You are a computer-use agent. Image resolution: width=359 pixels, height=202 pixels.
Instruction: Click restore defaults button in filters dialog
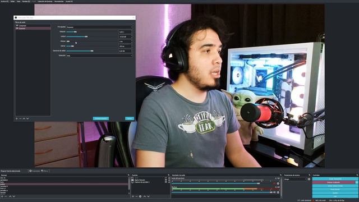[101, 118]
